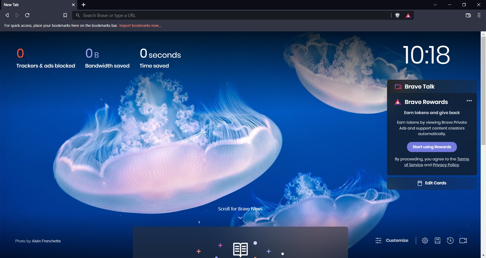
Task: Open Brave Rewards three-dot options menu
Action: tap(469, 101)
